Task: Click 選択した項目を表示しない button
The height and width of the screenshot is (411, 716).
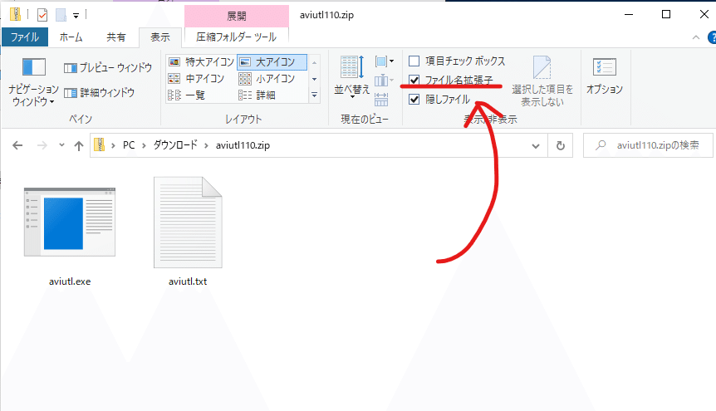Action: tap(542, 81)
